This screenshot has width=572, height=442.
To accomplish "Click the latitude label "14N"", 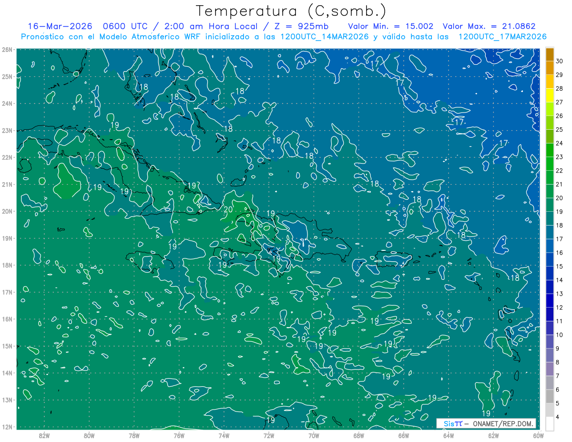I will click(7, 373).
